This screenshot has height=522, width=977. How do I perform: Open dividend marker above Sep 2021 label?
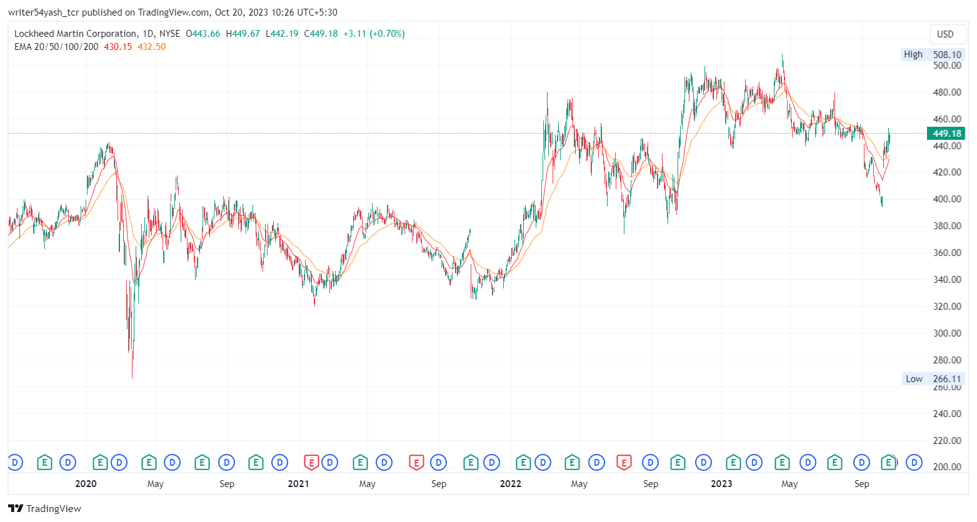click(x=439, y=463)
